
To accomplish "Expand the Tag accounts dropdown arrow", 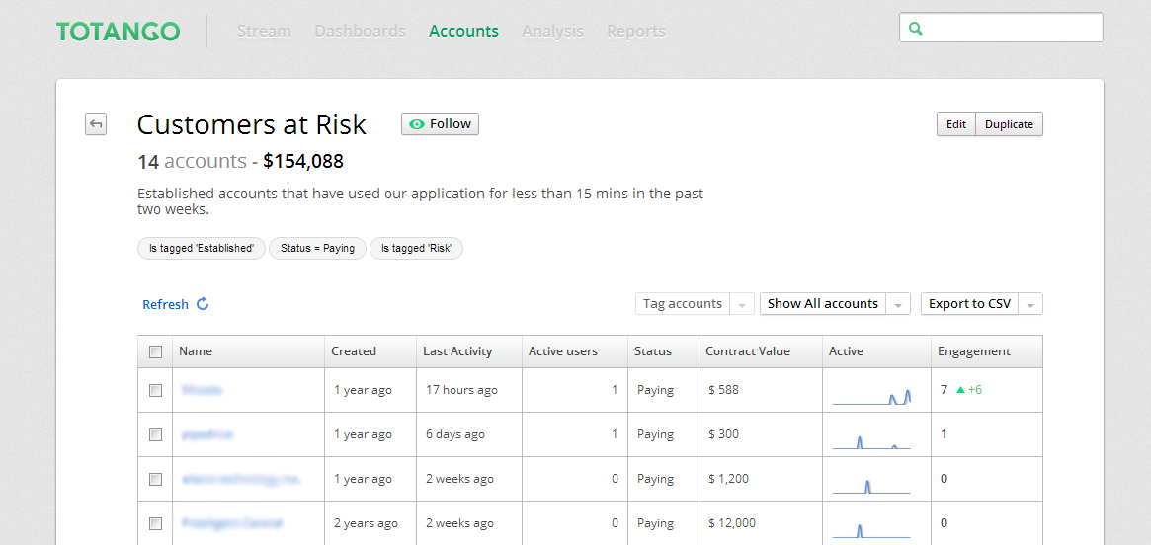I will pos(743,305).
